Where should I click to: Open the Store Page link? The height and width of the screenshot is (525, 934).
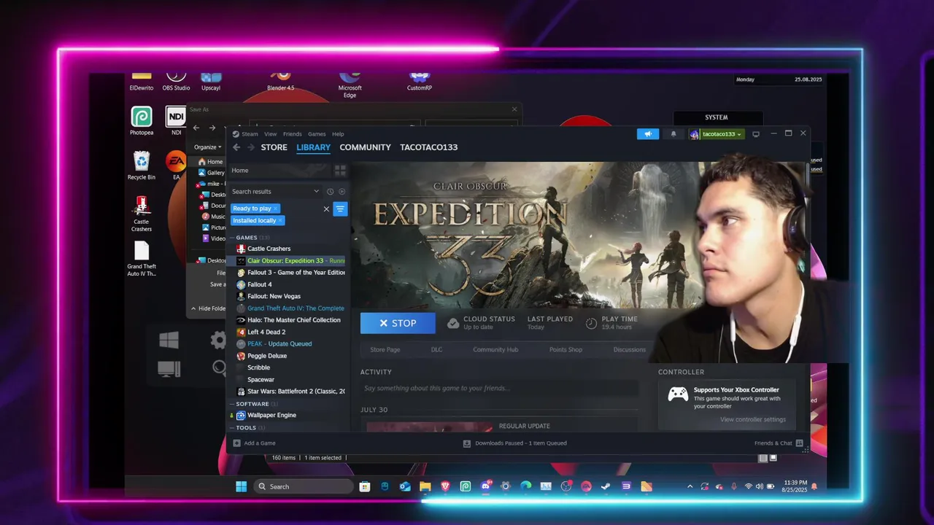pos(385,350)
